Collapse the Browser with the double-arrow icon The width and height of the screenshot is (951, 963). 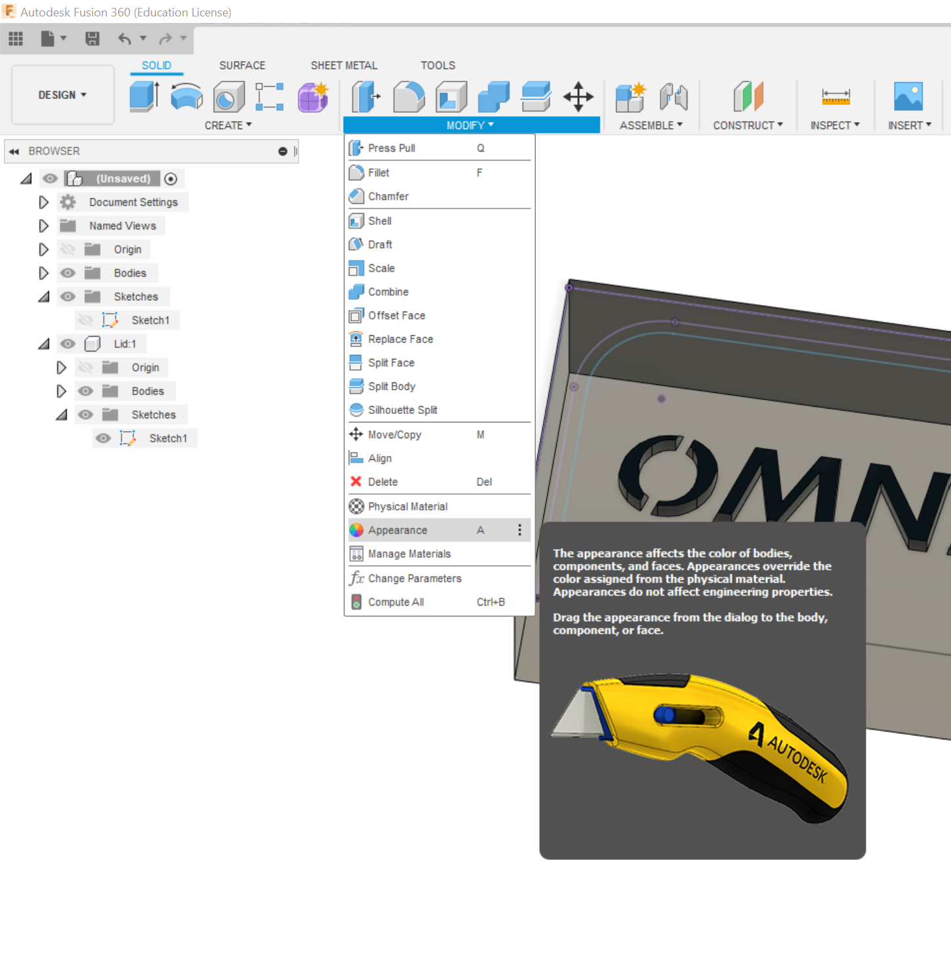(14, 152)
